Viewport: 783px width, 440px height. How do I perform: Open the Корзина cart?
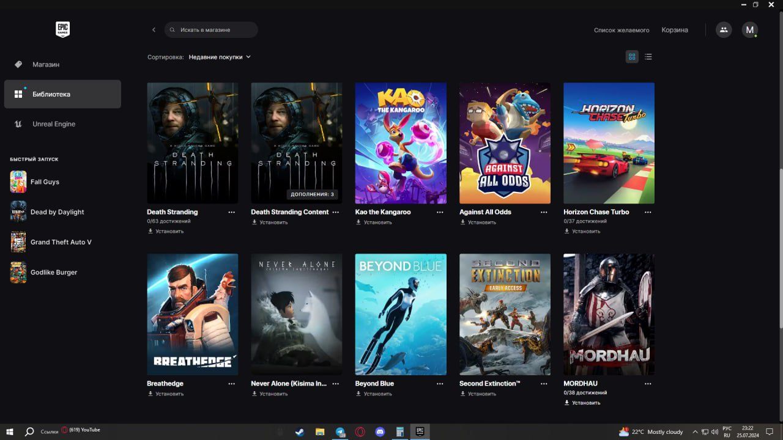pos(675,30)
